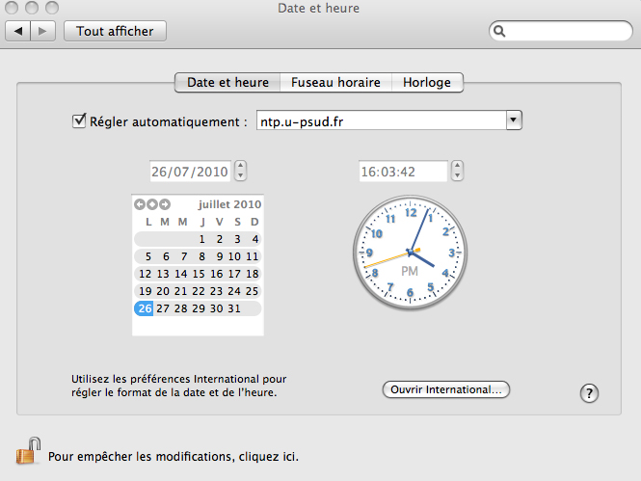Go forward with the right arrow button
This screenshot has height=481, width=641.
coord(42,32)
